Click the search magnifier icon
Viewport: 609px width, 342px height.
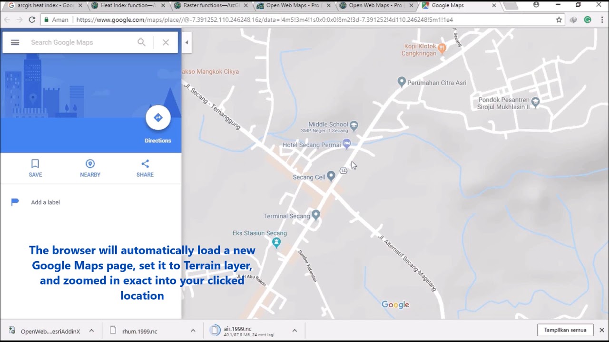click(141, 42)
